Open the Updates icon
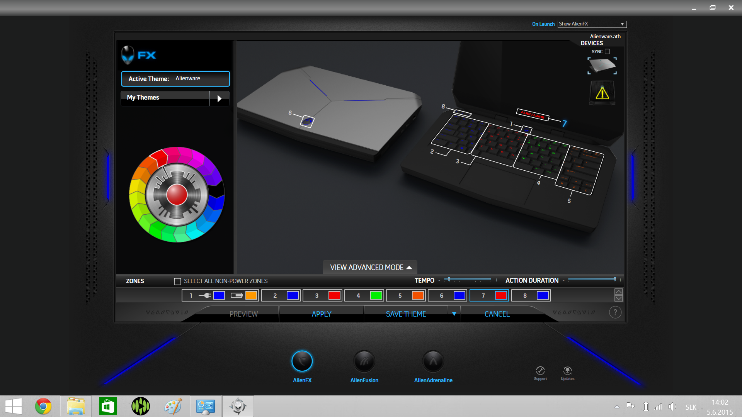 [567, 371]
